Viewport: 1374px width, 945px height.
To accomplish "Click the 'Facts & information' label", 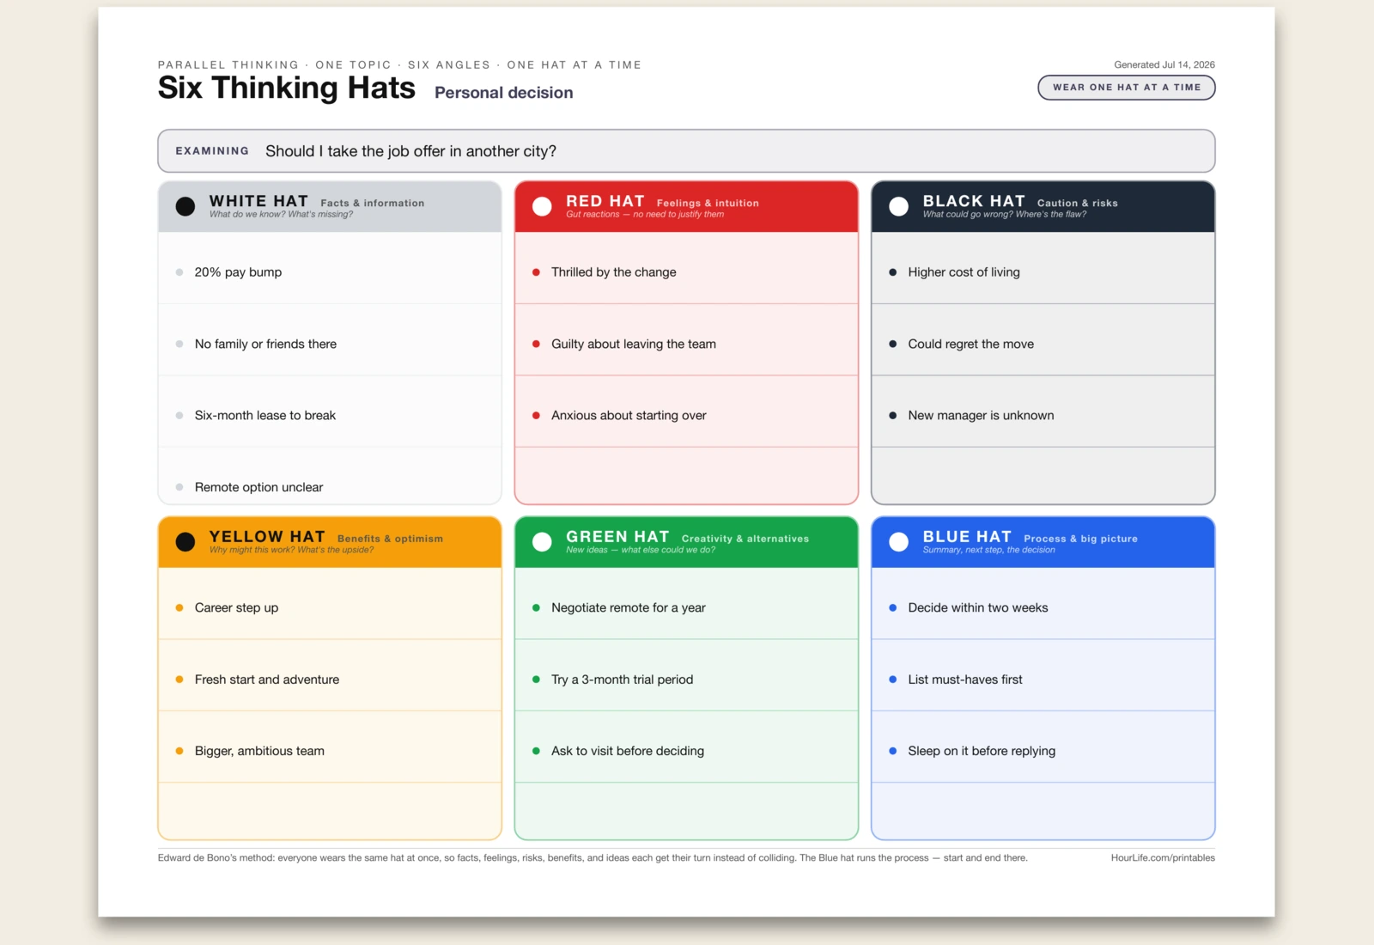I will pyautogui.click(x=373, y=204).
